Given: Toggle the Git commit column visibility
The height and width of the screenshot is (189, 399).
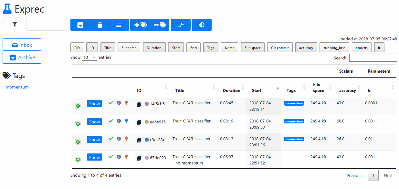Looking at the screenshot, I should [280, 48].
